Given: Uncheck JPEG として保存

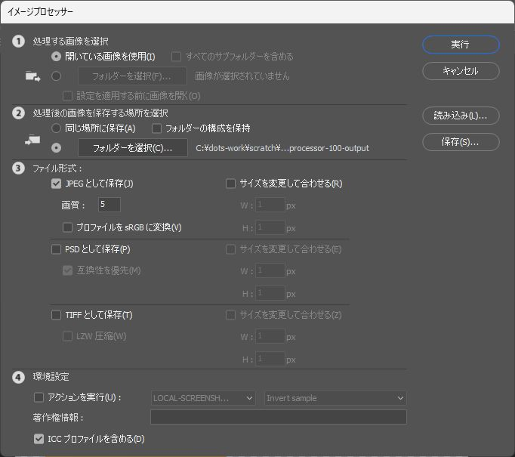Looking at the screenshot, I should (56, 184).
